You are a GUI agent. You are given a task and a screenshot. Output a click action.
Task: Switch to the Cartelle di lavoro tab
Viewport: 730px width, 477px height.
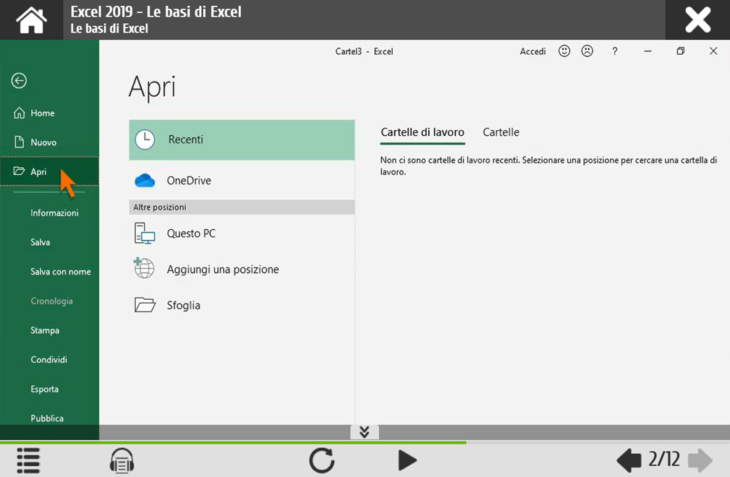point(423,132)
